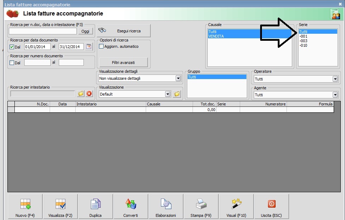Open the folder icon next to Visualizzazione
This screenshot has height=220, width=345.
tap(177, 94)
